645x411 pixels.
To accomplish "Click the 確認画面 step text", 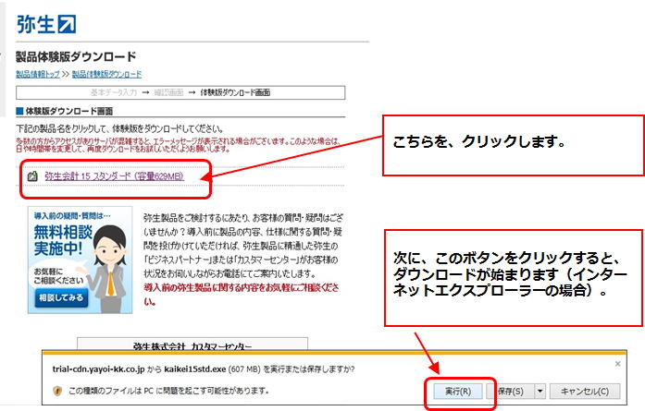I will [168, 92].
